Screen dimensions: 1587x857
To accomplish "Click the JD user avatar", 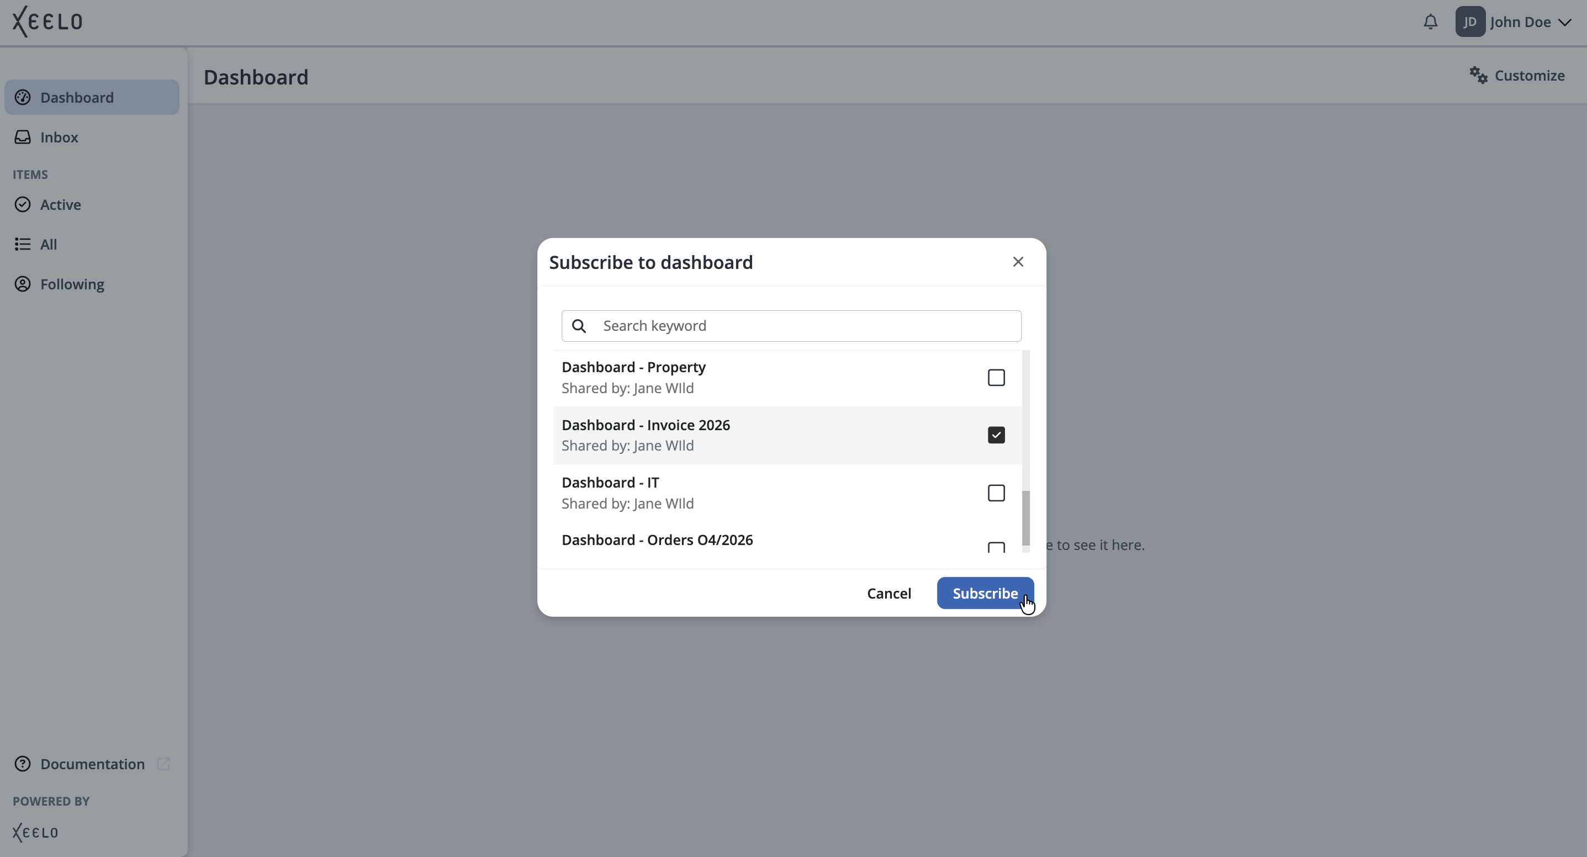I will click(1470, 22).
